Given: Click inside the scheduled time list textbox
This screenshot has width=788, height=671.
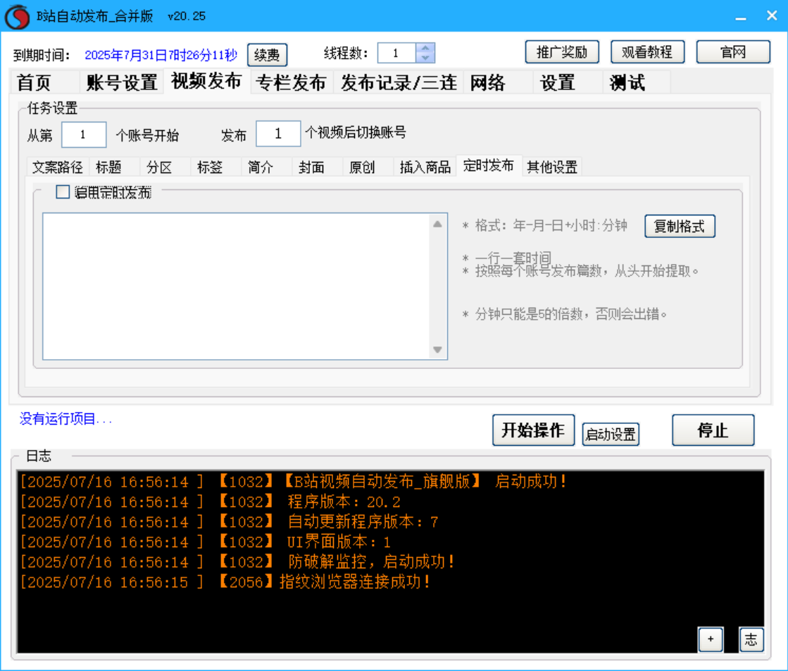Looking at the screenshot, I should tap(236, 286).
